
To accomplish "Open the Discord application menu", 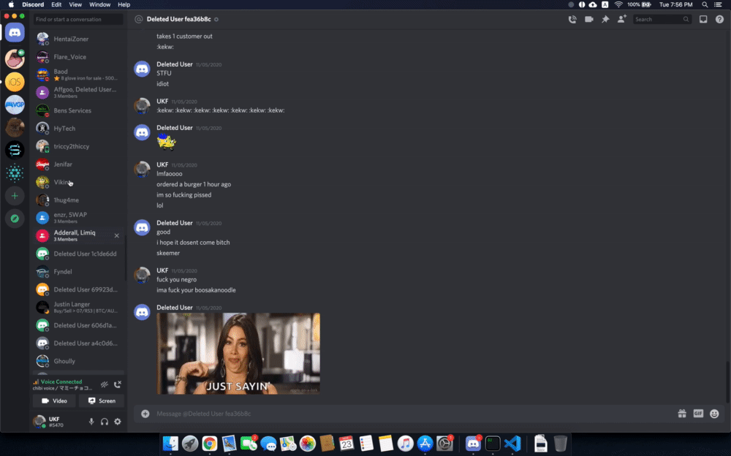I will [33, 4].
